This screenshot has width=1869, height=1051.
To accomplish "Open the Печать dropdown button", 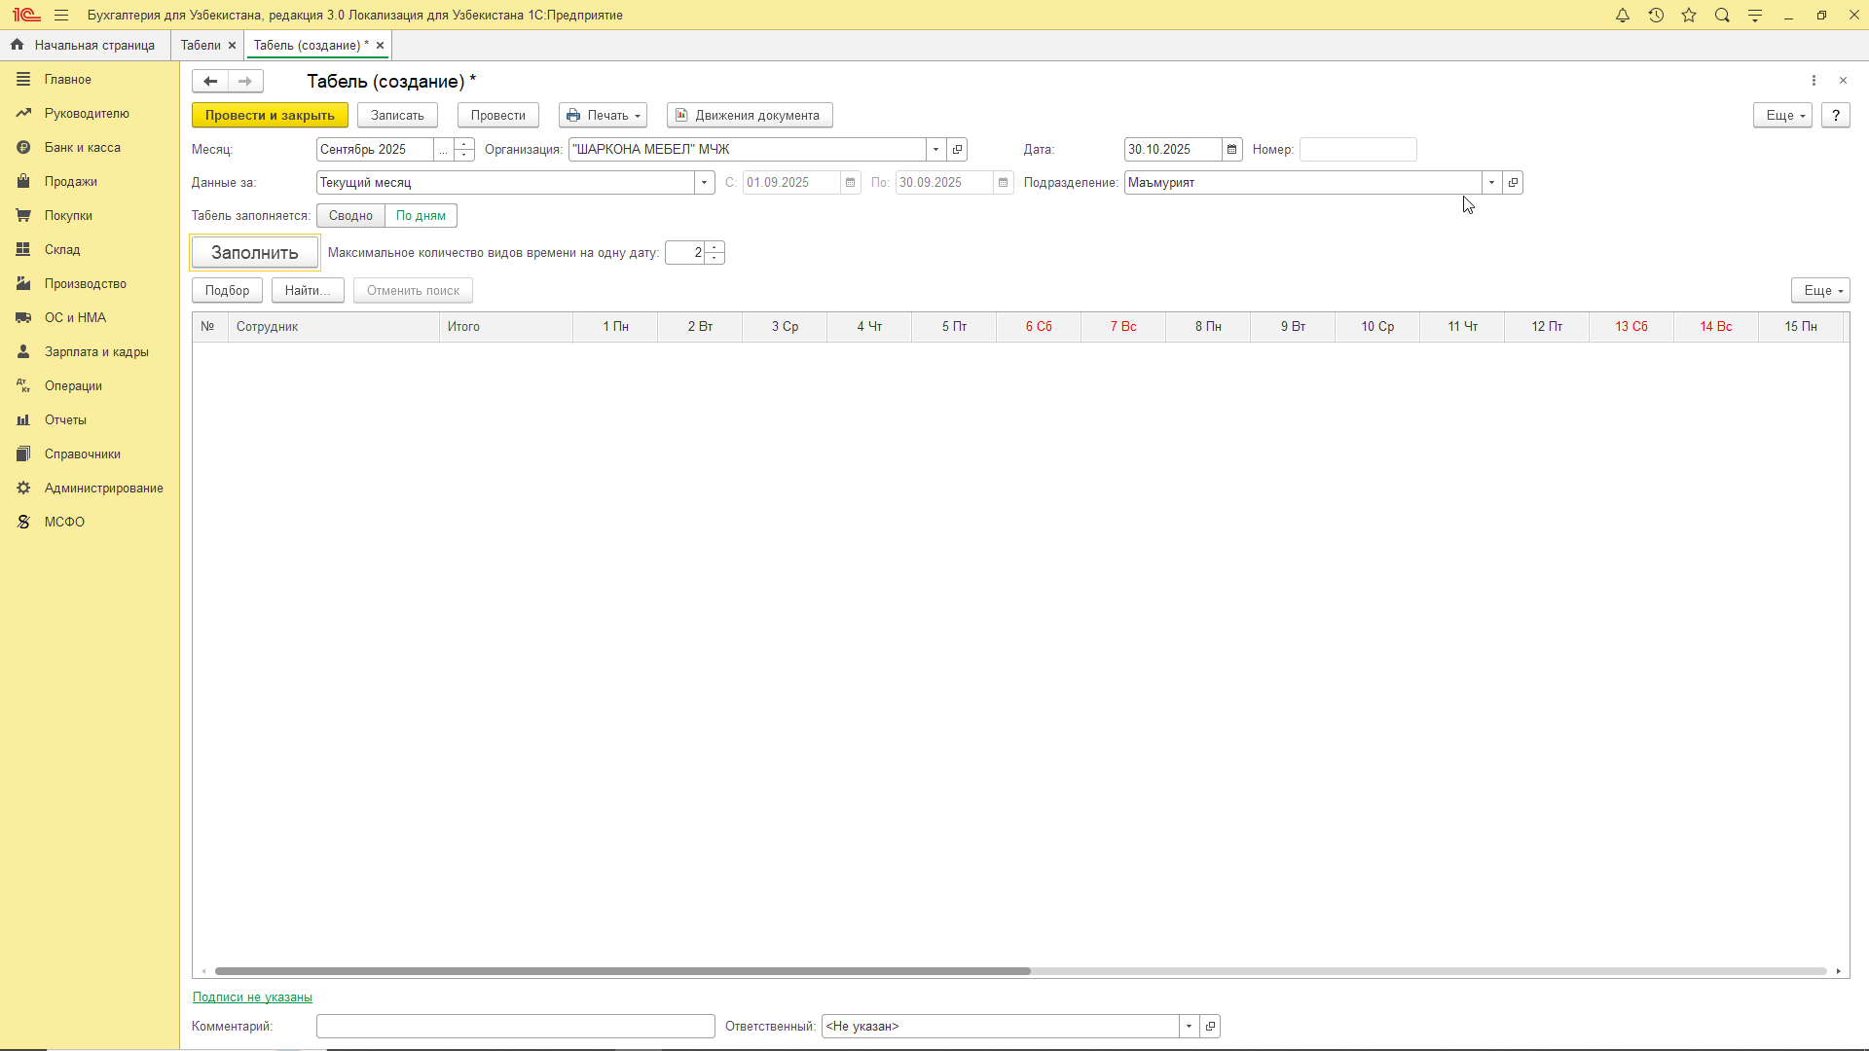I will click(603, 116).
